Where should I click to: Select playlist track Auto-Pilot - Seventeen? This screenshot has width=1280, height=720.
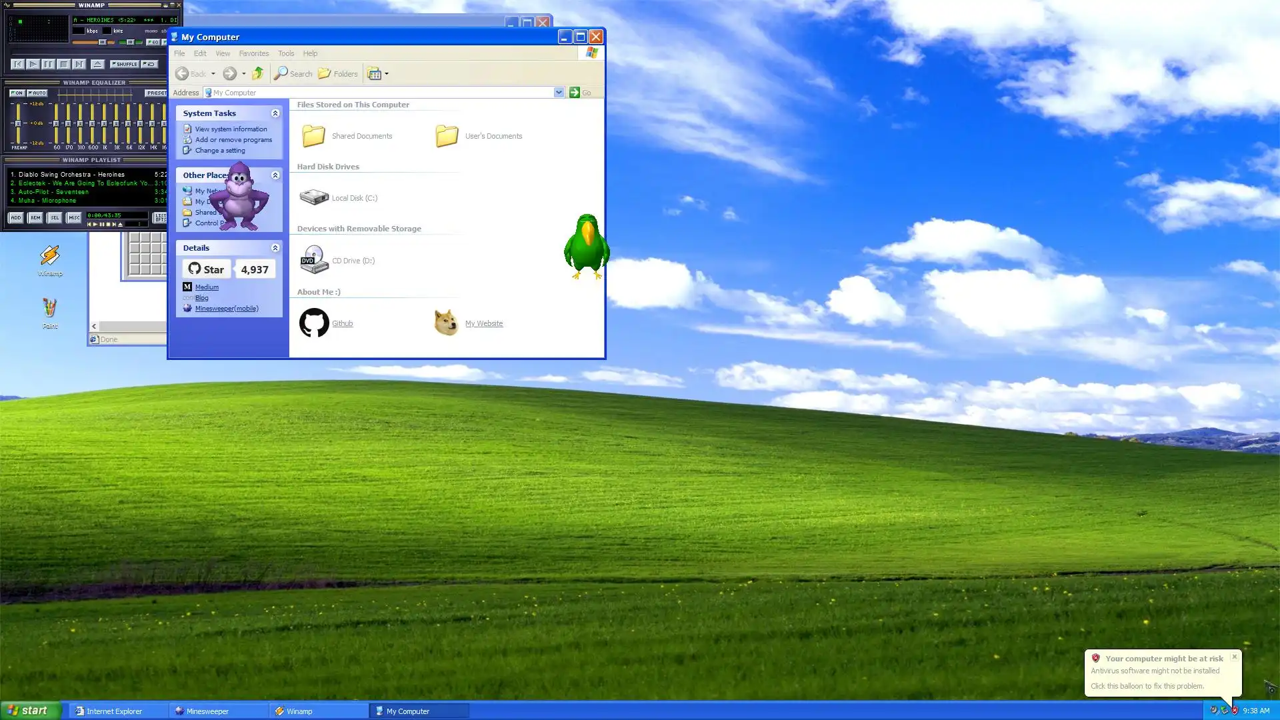53,192
